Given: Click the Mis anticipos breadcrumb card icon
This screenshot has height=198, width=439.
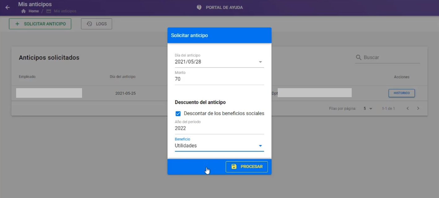Looking at the screenshot, I should 49,11.
